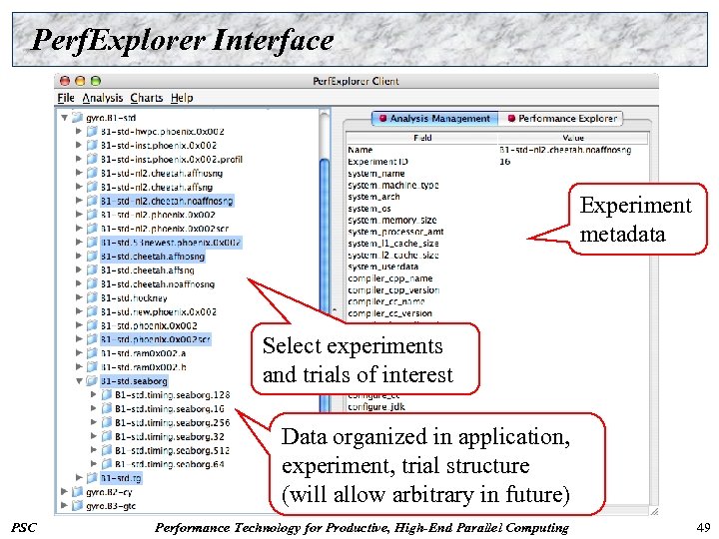719x539 pixels.
Task: Select the B1-std.cheetah.noaffnosng experiment
Action: tap(158, 284)
